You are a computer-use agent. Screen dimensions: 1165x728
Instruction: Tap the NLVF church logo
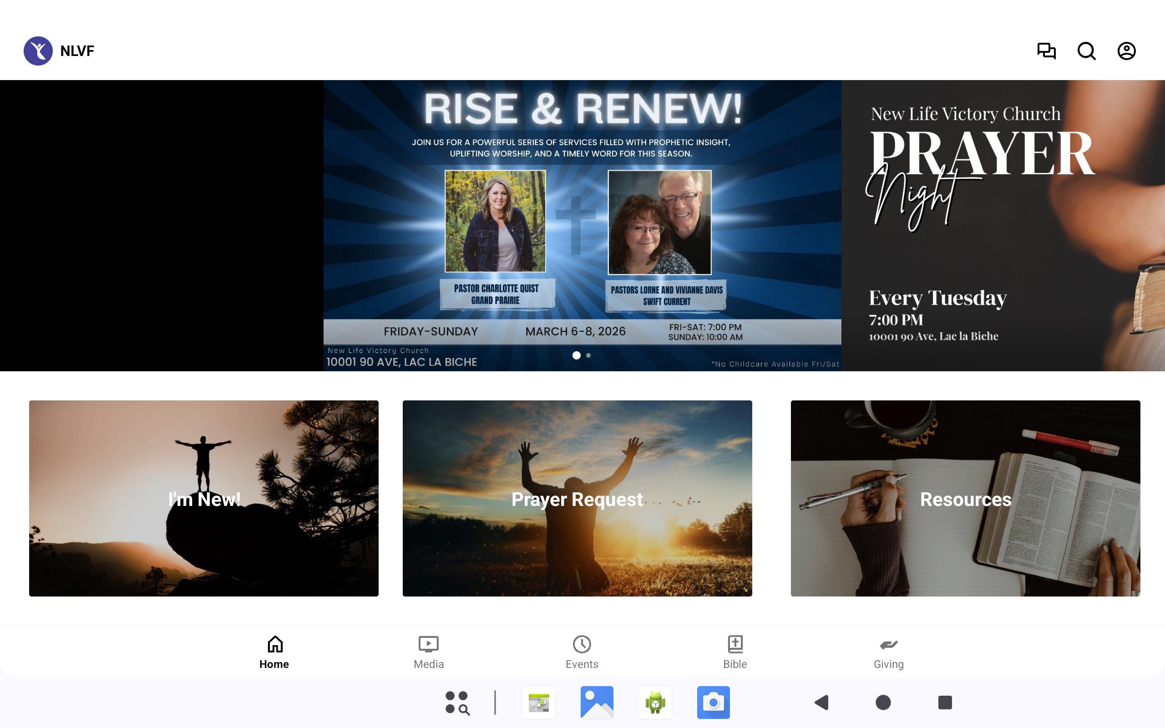(38, 51)
